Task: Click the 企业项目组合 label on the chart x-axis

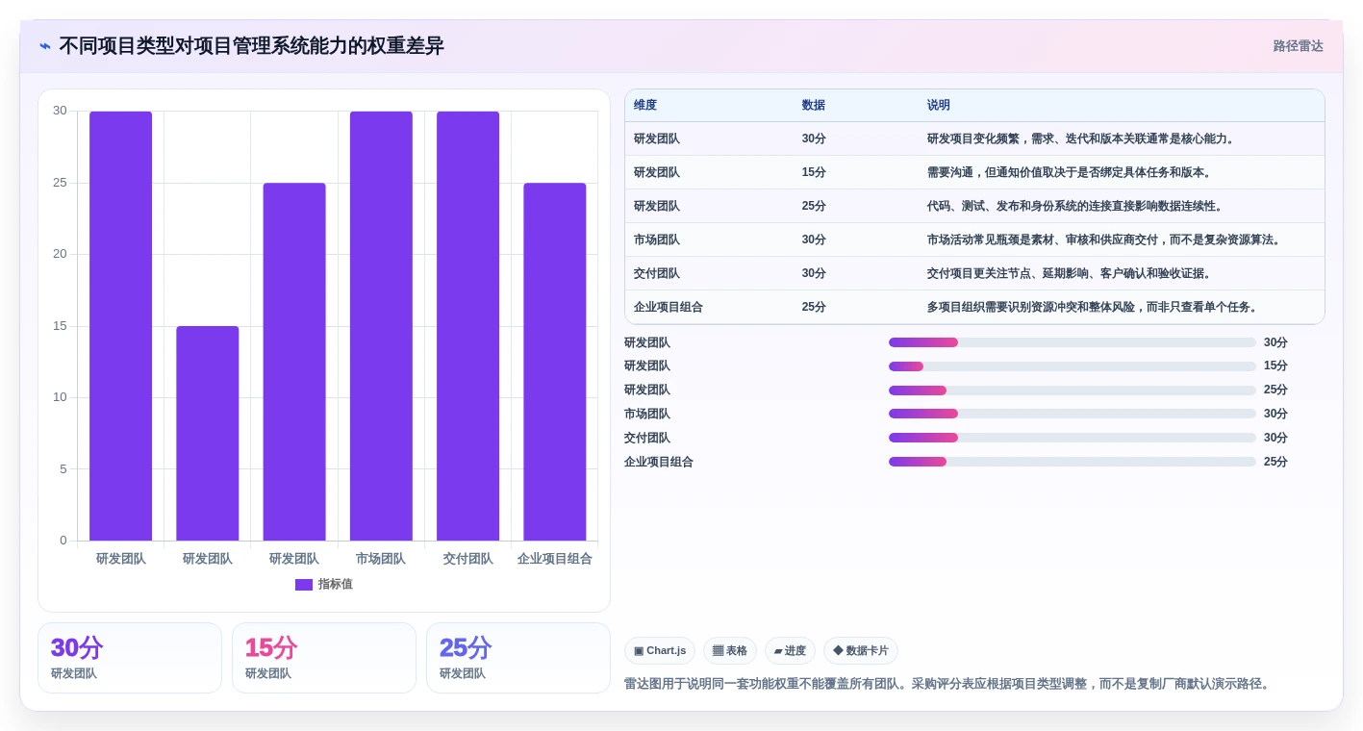Action: (555, 559)
